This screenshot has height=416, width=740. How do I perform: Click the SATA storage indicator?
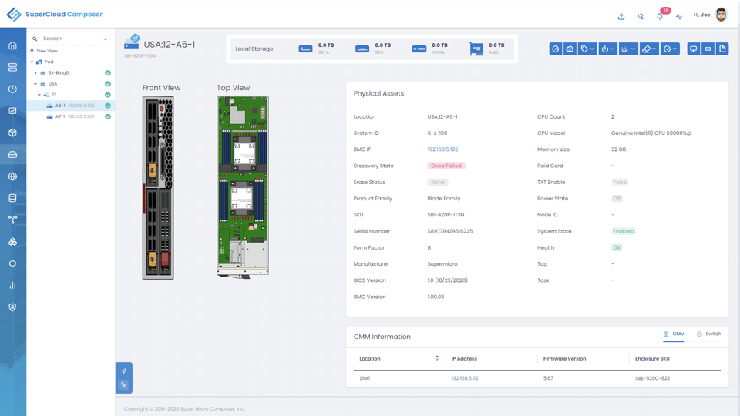pos(316,49)
